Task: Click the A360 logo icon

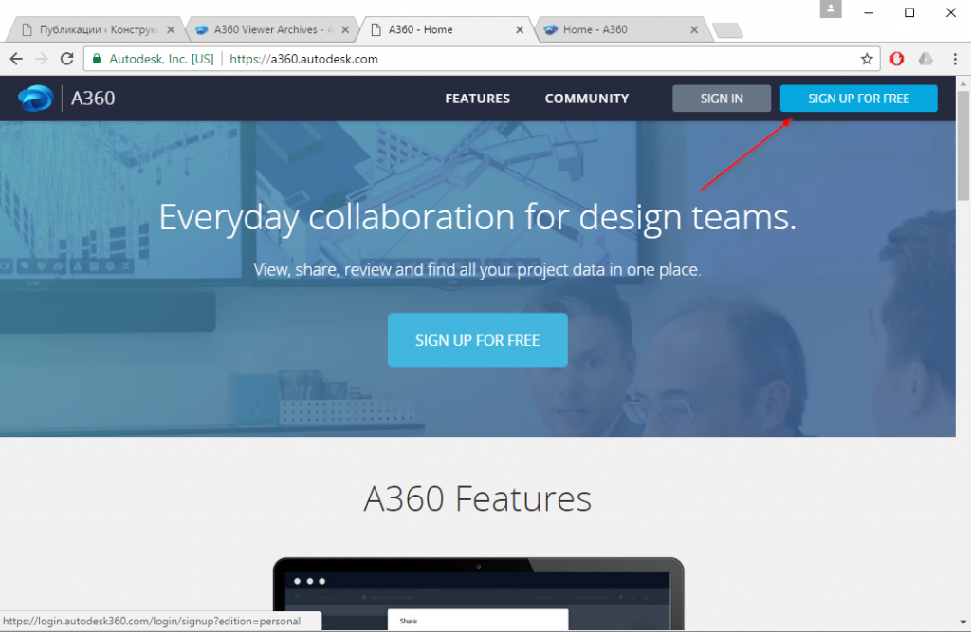Action: coord(36,98)
